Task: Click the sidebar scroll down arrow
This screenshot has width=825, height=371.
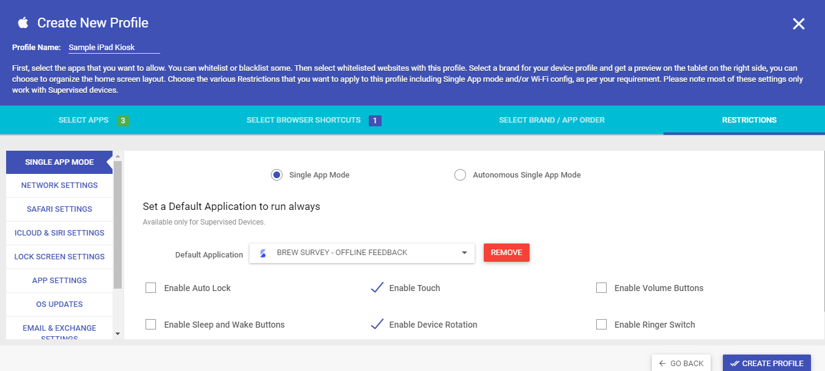Action: (x=117, y=334)
